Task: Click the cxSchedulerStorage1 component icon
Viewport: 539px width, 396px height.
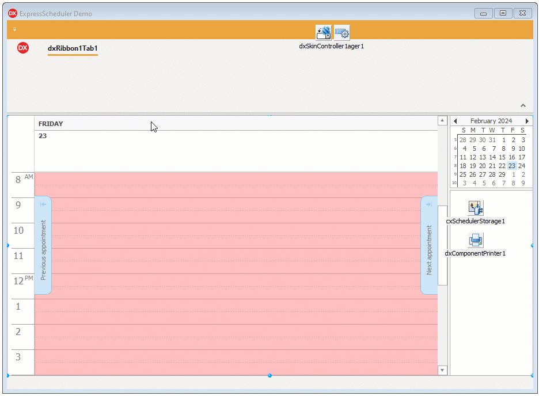Action: pos(476,207)
